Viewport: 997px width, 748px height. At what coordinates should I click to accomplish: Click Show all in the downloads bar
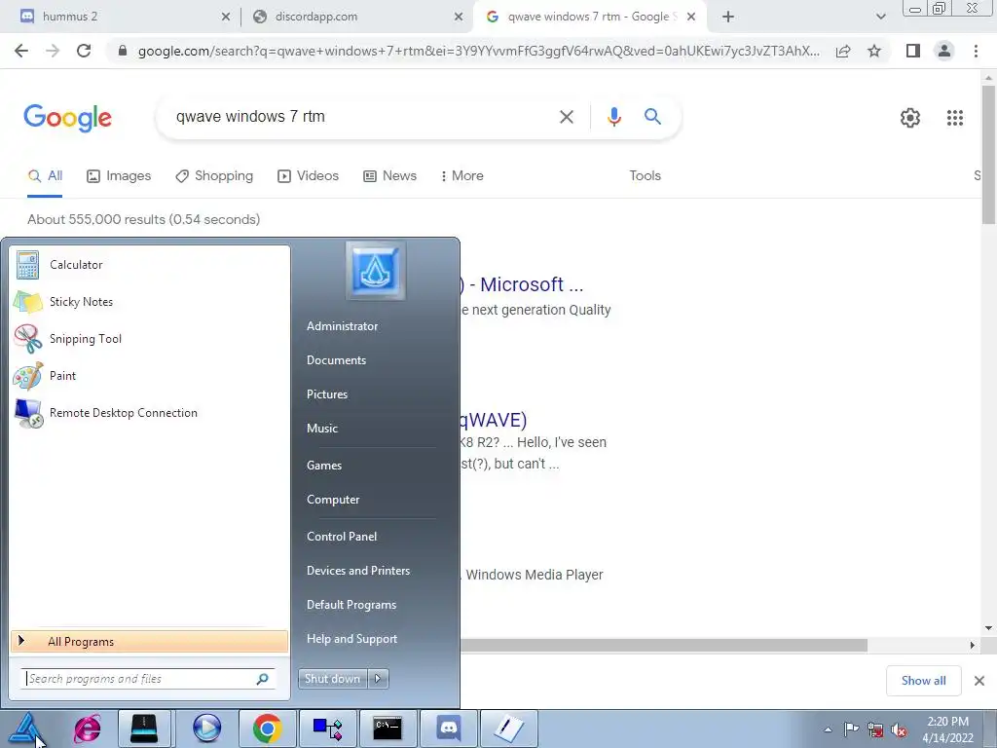[923, 681]
